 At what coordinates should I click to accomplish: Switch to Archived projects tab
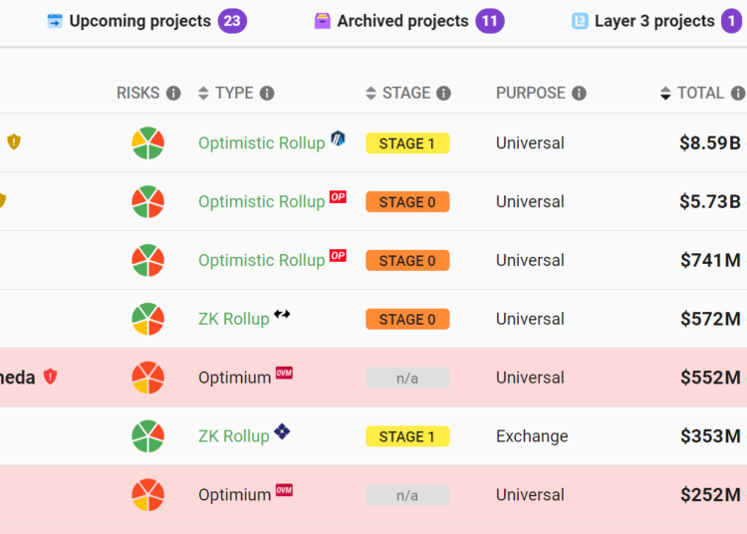click(402, 21)
